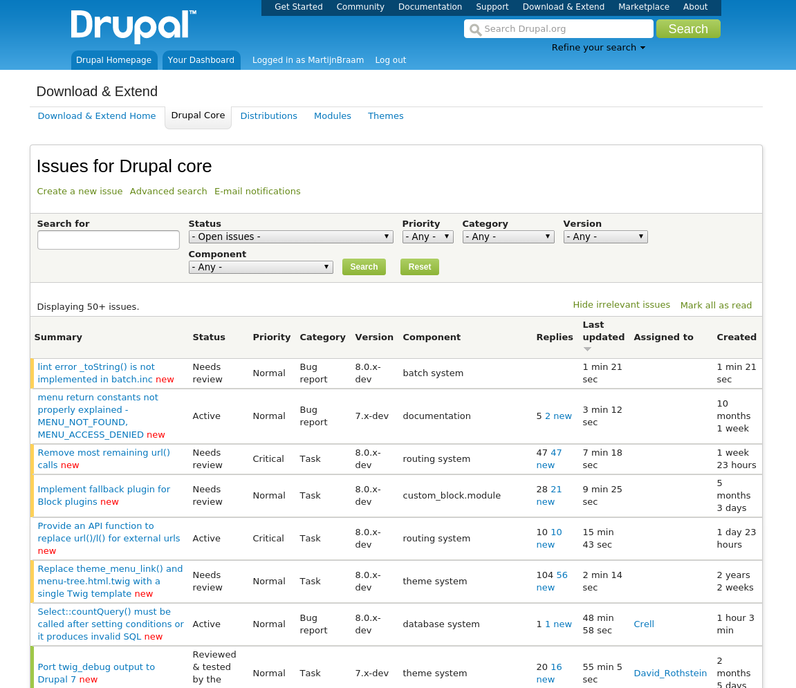The height and width of the screenshot is (688, 796).
Task: Open the Category dropdown
Action: 508,236
